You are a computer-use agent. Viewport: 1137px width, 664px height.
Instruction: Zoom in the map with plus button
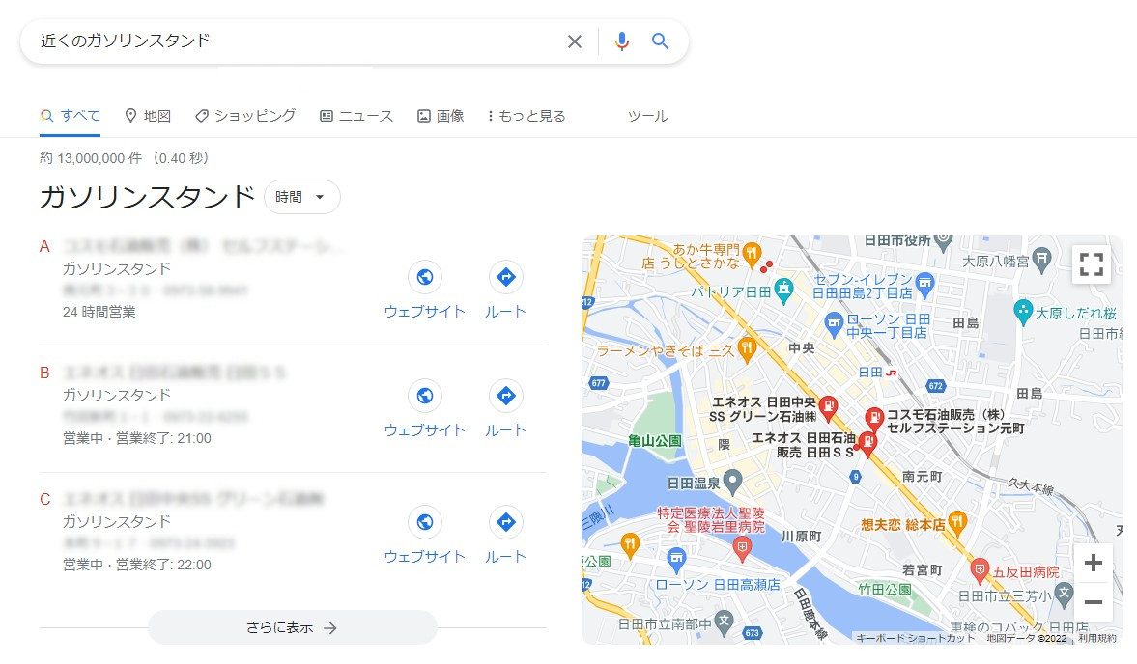coord(1094,563)
